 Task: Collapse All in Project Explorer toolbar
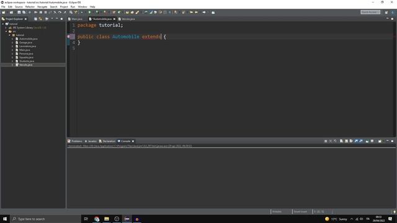[x=35, y=19]
